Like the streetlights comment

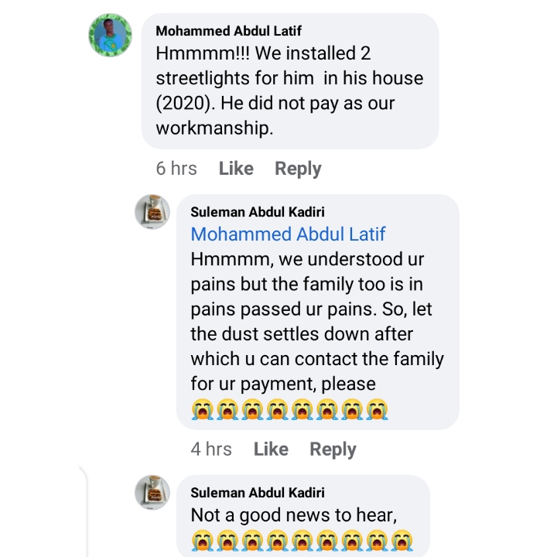pos(236,169)
